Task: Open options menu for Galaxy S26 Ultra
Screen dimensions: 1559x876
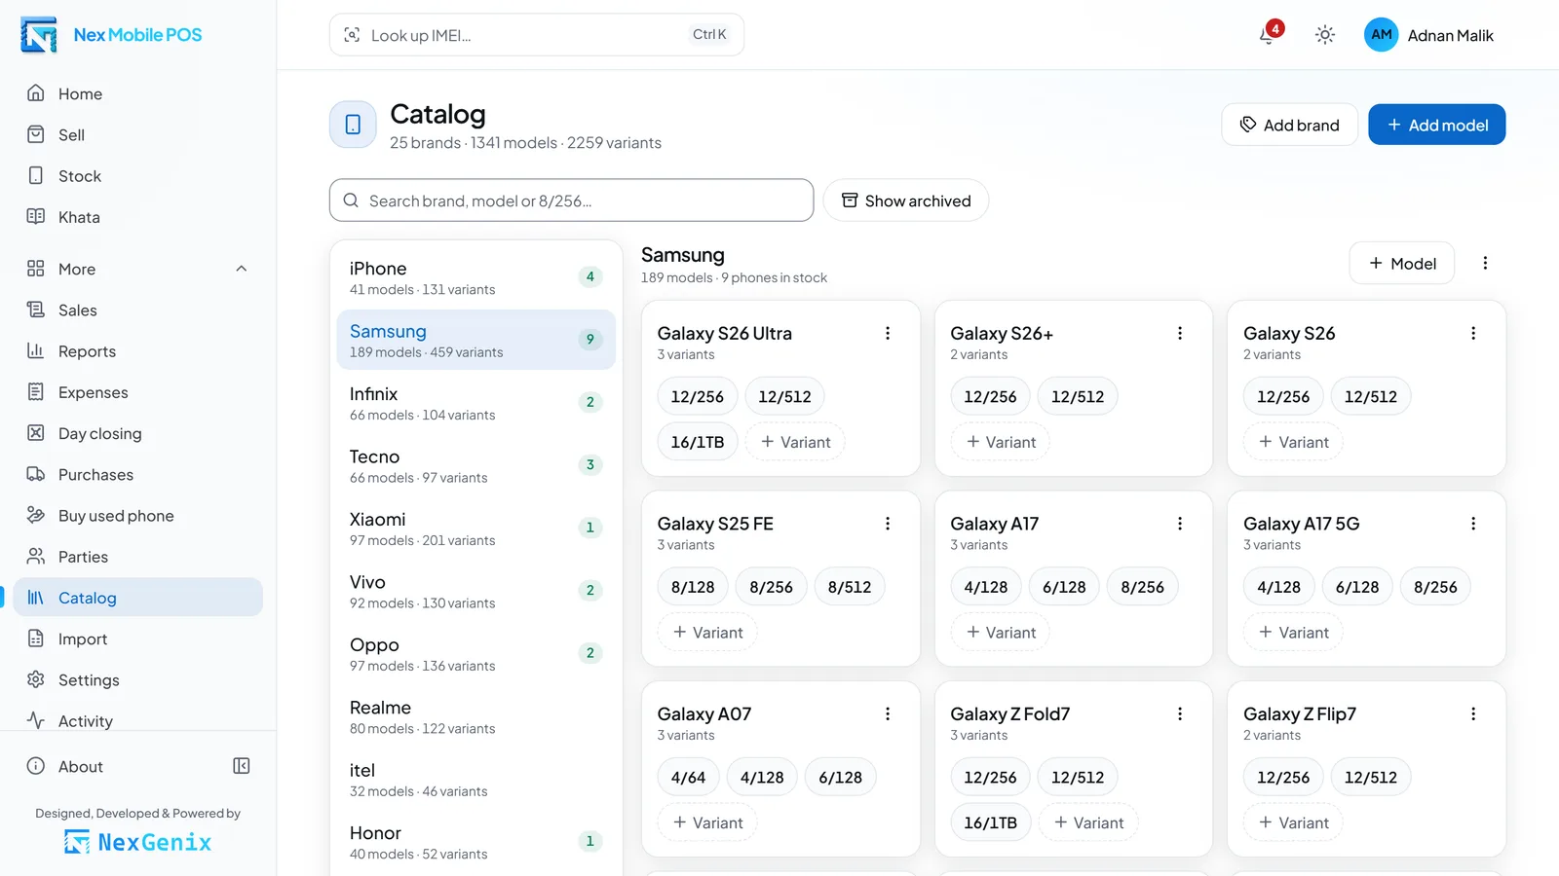Action: pyautogui.click(x=888, y=333)
